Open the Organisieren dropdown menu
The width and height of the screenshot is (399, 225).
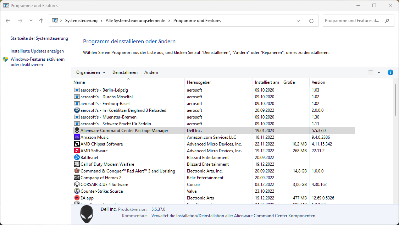(90, 72)
